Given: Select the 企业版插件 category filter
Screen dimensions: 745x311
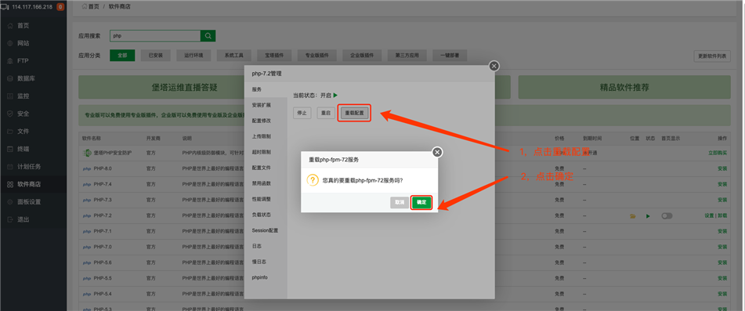Looking at the screenshot, I should click(362, 56).
